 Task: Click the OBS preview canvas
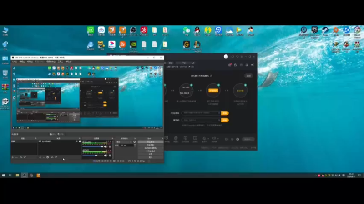coord(87,97)
